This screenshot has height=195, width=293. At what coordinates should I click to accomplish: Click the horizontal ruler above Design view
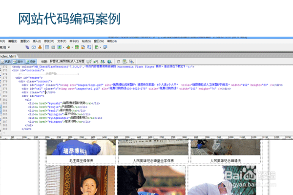click(x=146, y=138)
